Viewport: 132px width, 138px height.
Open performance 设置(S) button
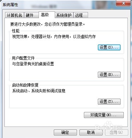pos(109,47)
